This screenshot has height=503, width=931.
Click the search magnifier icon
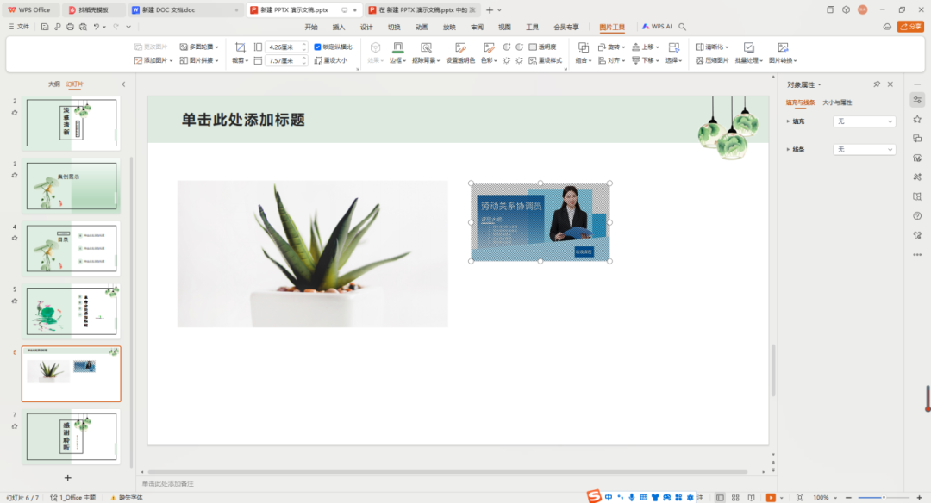click(x=682, y=27)
